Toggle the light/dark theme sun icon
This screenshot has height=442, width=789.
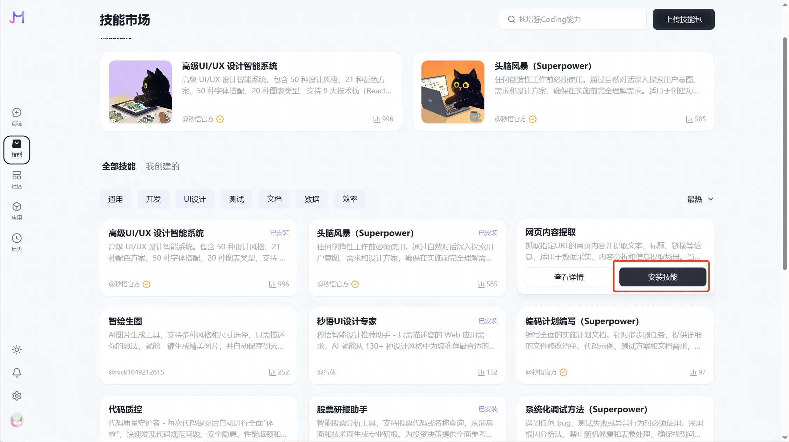click(17, 350)
